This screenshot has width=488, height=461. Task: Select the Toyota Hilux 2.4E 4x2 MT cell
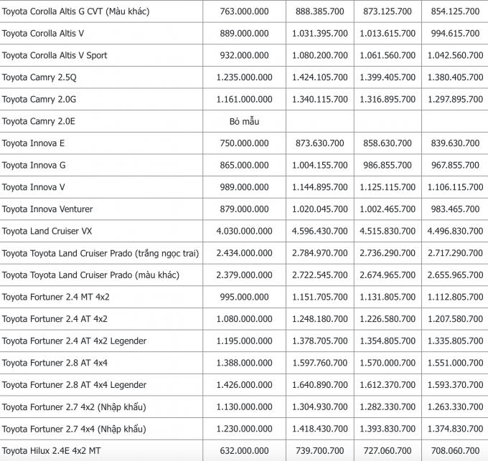click(50, 450)
